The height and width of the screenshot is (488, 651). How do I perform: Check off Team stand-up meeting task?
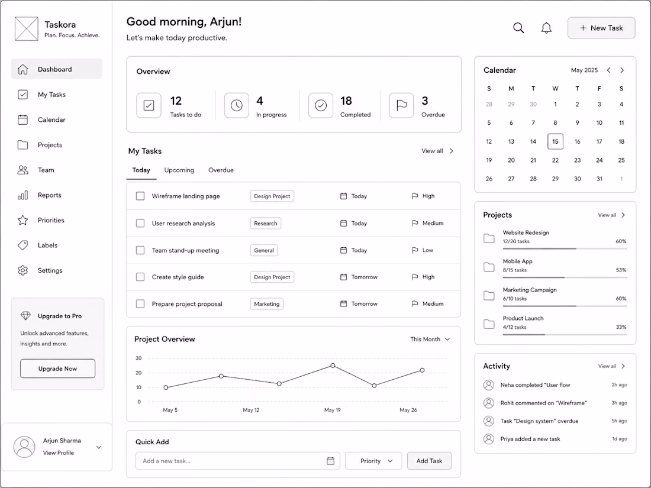coord(140,250)
